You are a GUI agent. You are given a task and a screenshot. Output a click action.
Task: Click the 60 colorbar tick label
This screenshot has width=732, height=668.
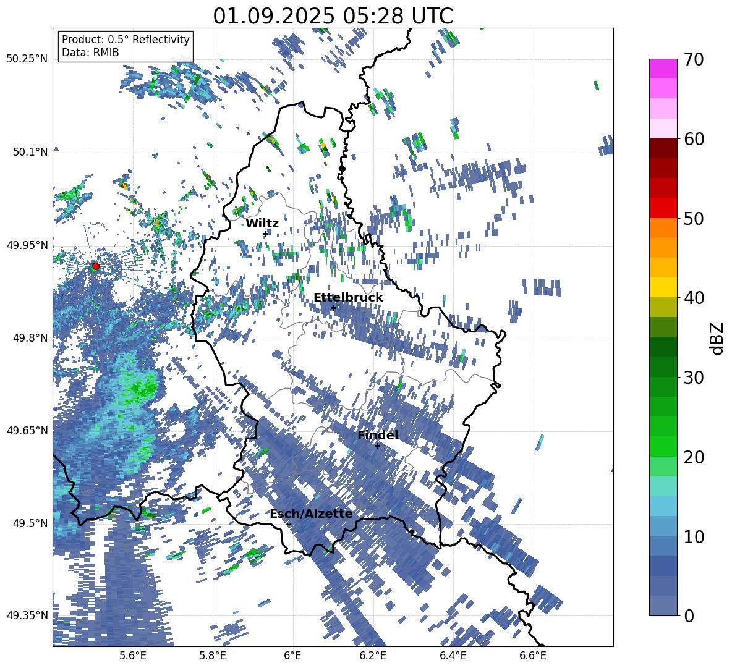click(x=694, y=139)
